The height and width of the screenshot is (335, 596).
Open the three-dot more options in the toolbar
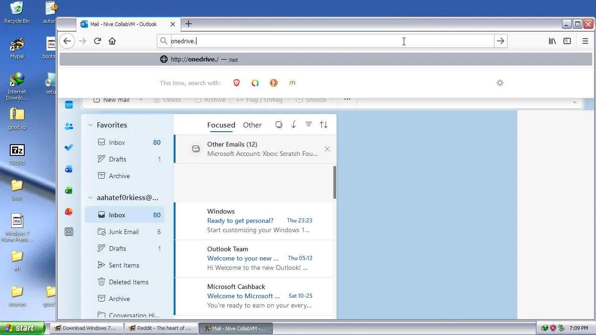coord(347,100)
